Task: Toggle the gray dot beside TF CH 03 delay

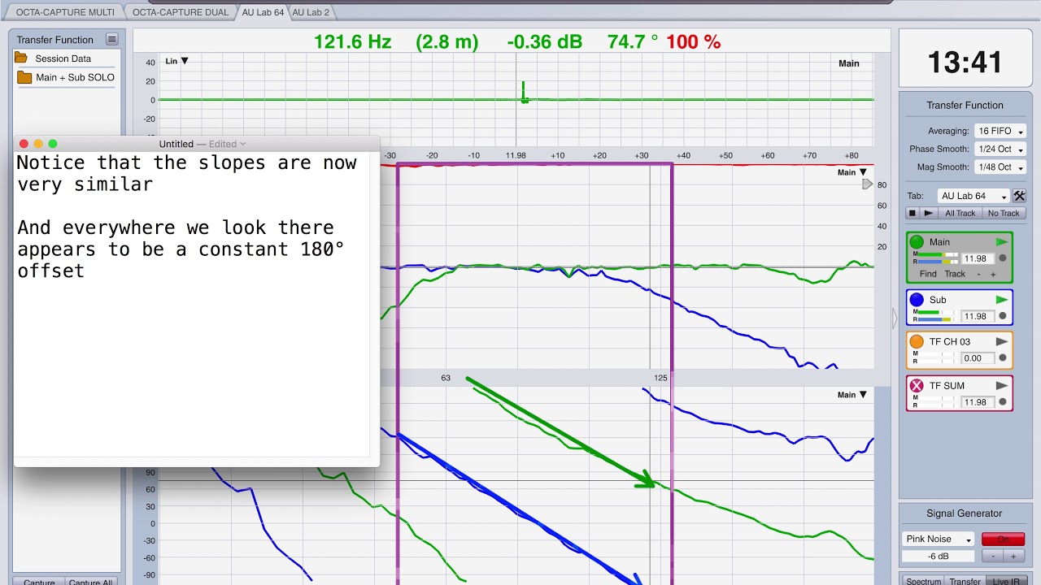Action: 1003,358
